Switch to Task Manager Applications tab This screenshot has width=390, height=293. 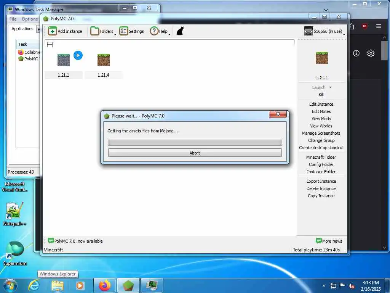click(22, 29)
